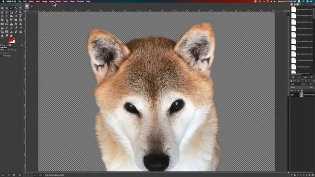
Task: Select the Gradient tool
Action: (2, 28)
